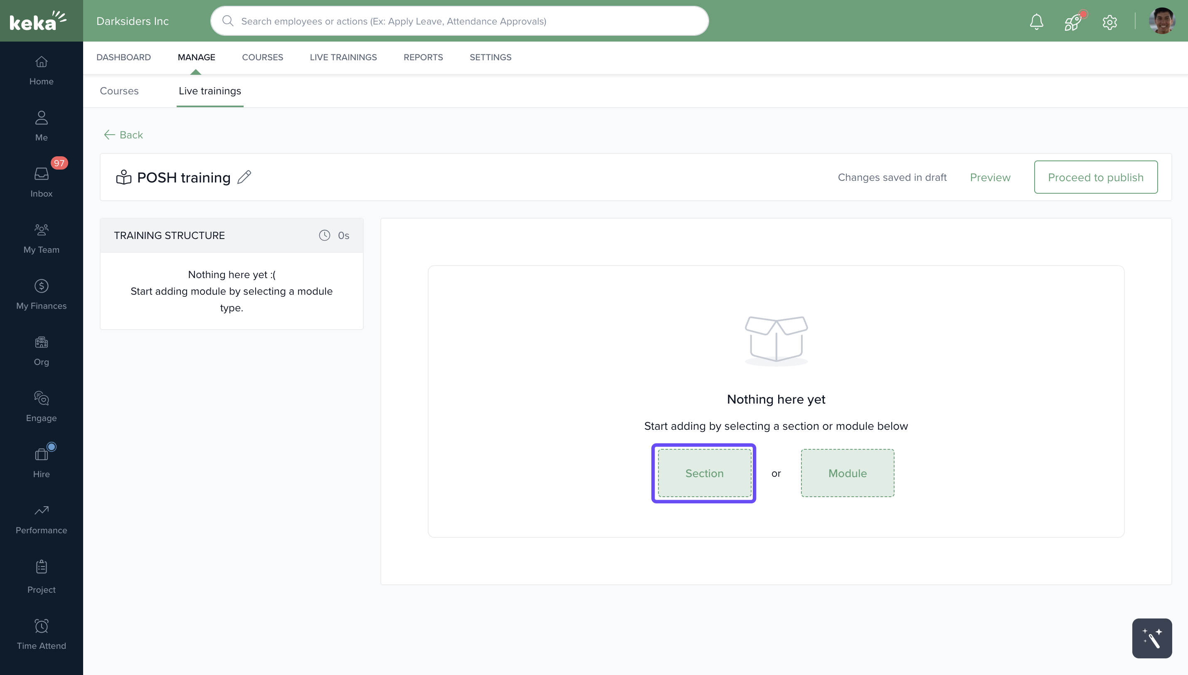Open Inbox in the sidebar
This screenshot has width=1188, height=675.
41,182
